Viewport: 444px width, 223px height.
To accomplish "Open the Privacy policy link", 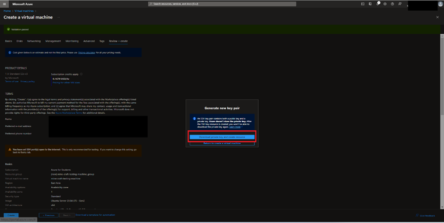I will point(28,81).
